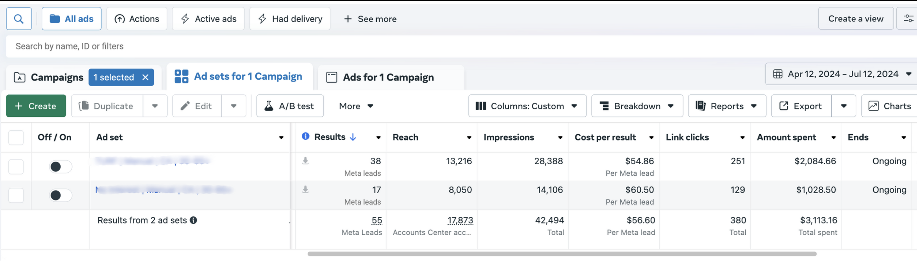
Task: Open the Breakdown dropdown
Action: point(637,106)
